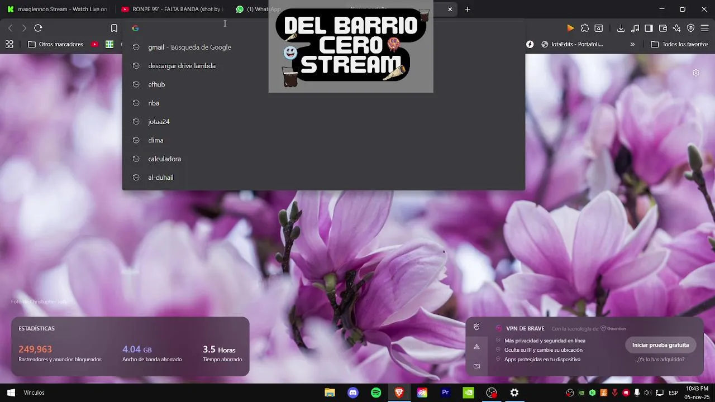This screenshot has height=402, width=715.
Task: Open the Otros marcadores folder
Action: 56,44
